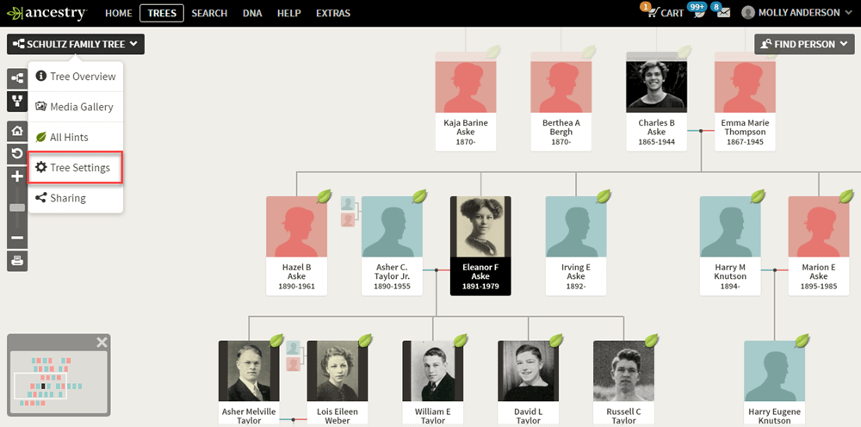Open the Molly Anderson account menu
The image size is (861, 427).
pyautogui.click(x=797, y=13)
